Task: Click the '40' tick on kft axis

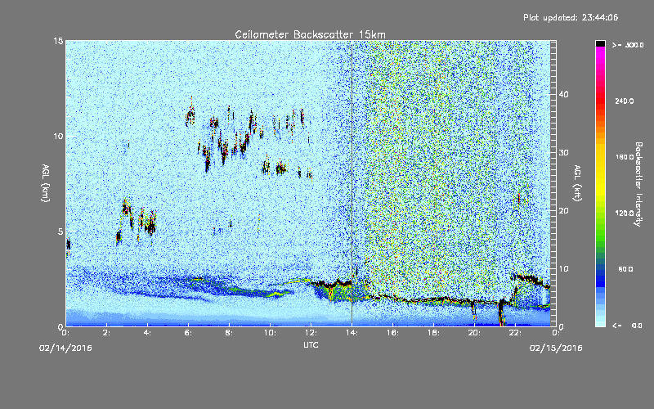Action: click(x=563, y=94)
